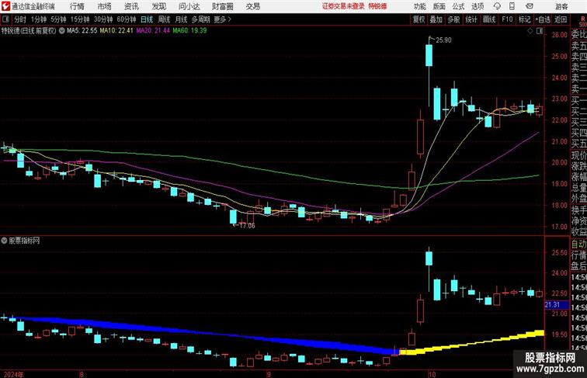Open the 多周期 multi-period view
The image size is (587, 378).
tap(200, 19)
